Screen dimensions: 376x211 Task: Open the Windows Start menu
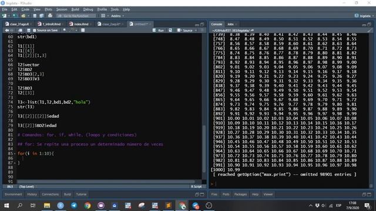(6, 205)
